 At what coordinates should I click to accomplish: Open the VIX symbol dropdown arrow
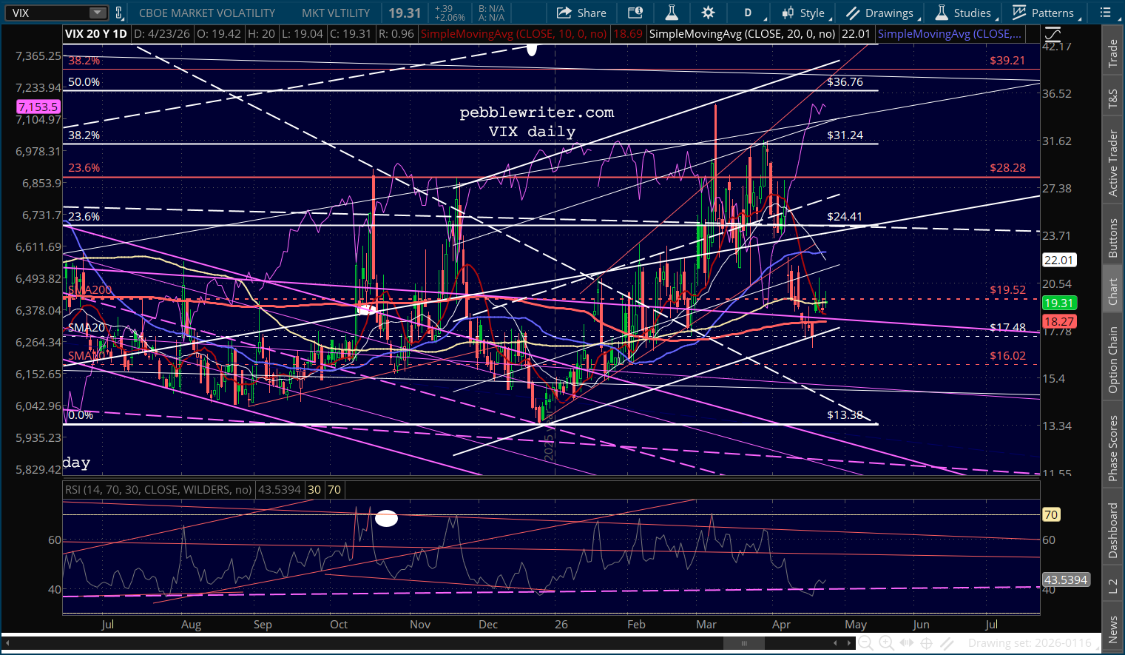click(x=98, y=13)
